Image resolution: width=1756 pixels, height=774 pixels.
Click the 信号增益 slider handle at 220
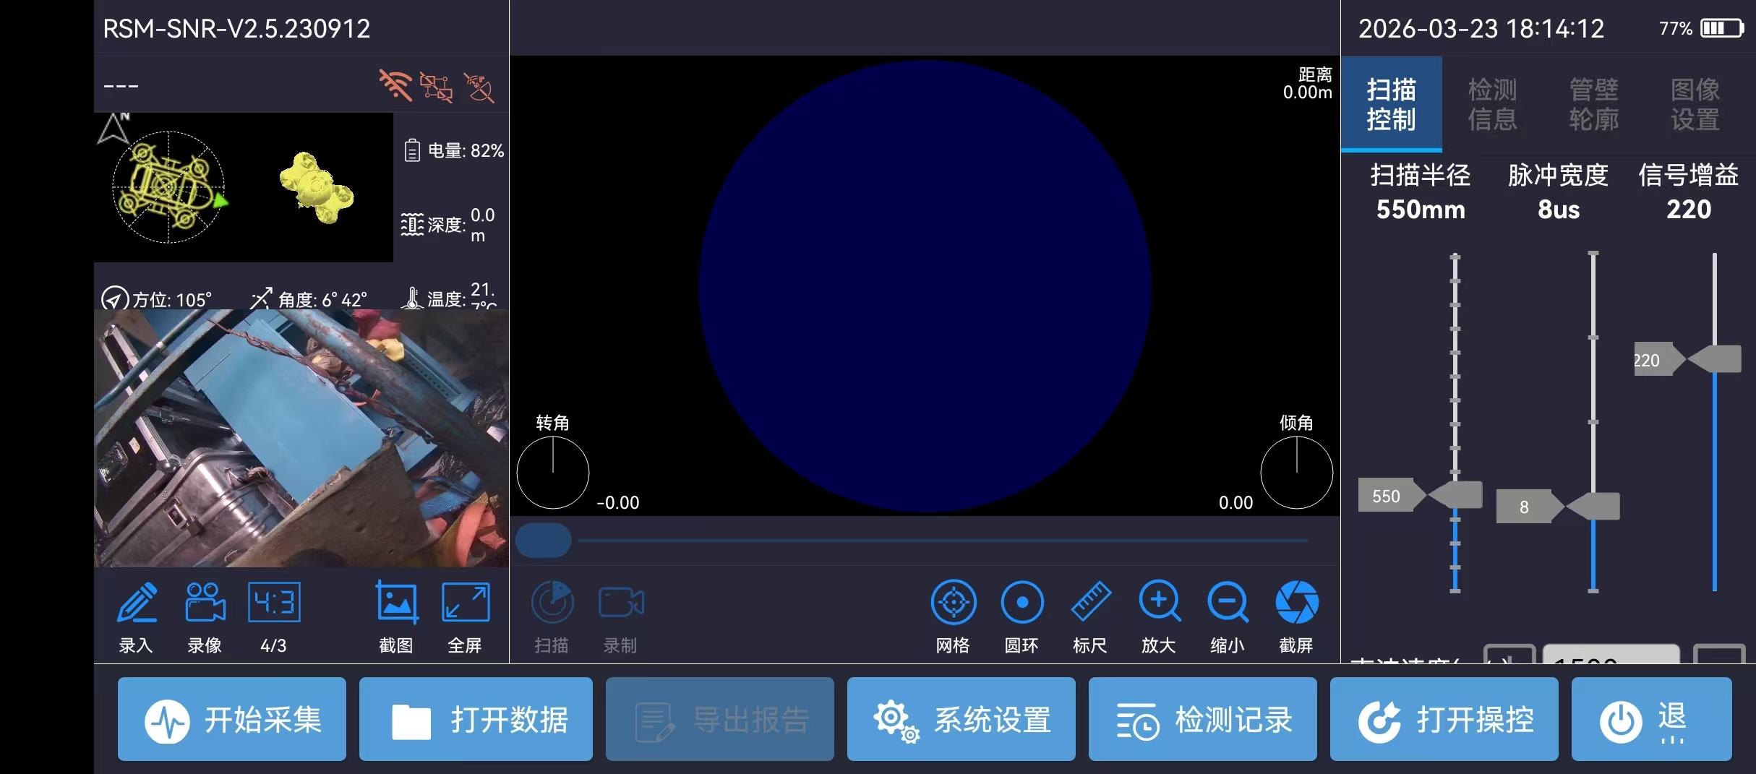click(1715, 359)
